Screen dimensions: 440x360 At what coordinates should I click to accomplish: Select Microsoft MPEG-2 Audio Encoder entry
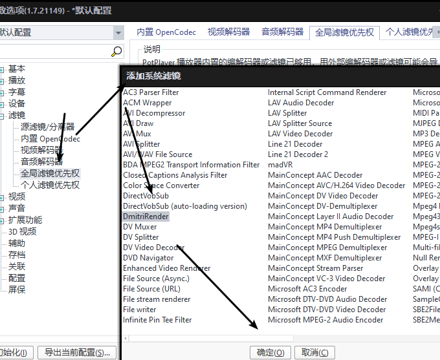[325, 320]
